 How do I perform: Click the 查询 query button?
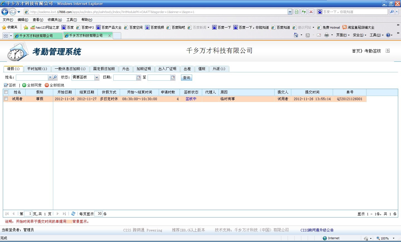pyautogui.click(x=186, y=78)
